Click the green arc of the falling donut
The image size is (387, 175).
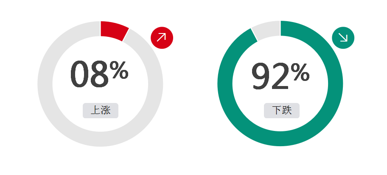tap(280, 139)
